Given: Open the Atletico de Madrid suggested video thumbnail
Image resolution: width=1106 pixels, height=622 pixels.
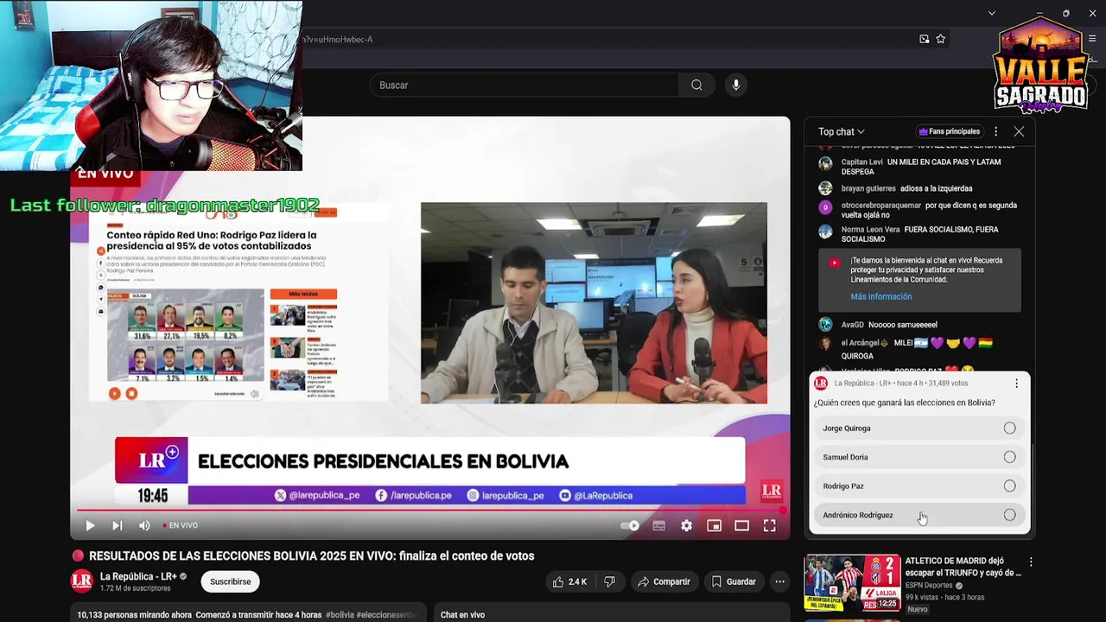Looking at the screenshot, I should coord(852,583).
